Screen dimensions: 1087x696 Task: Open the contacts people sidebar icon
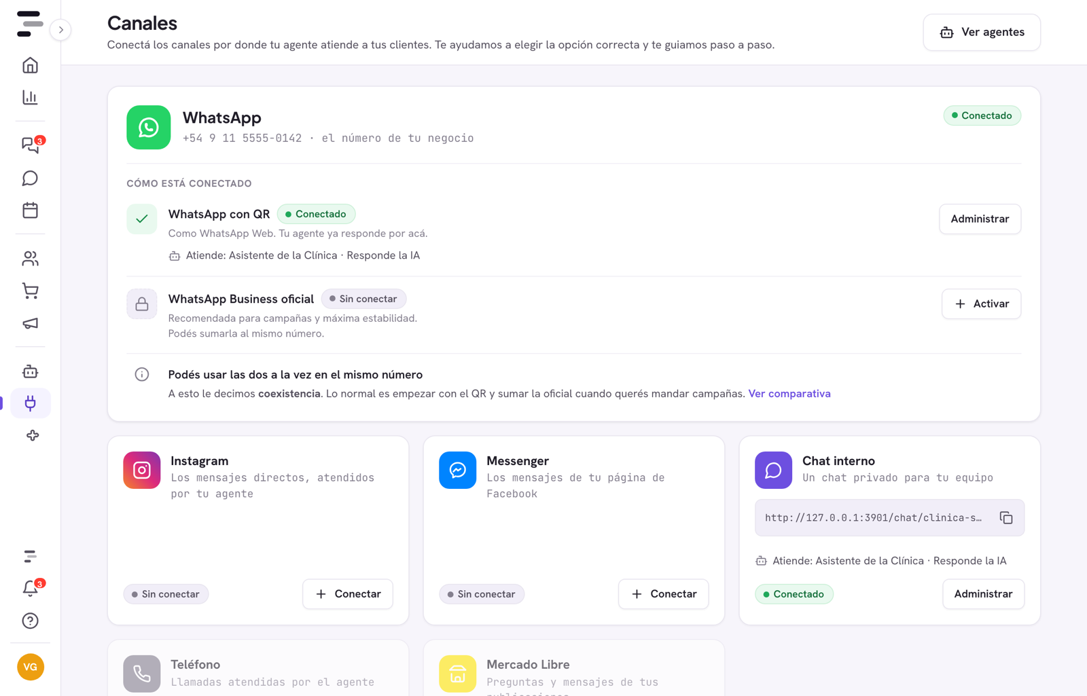(30, 259)
